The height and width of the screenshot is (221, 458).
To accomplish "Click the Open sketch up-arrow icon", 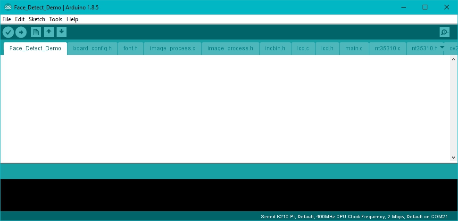I will 49,32.
